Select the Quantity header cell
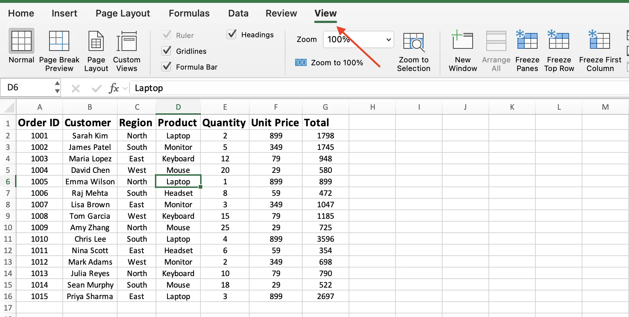The width and height of the screenshot is (629, 317). point(225,123)
